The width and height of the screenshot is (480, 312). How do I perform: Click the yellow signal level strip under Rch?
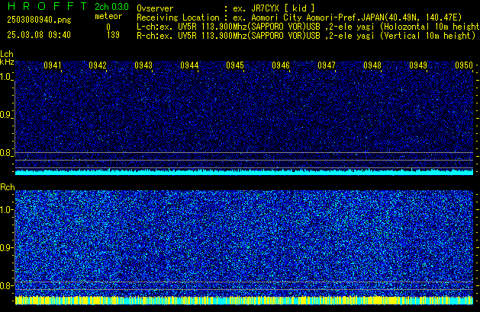click(244, 300)
